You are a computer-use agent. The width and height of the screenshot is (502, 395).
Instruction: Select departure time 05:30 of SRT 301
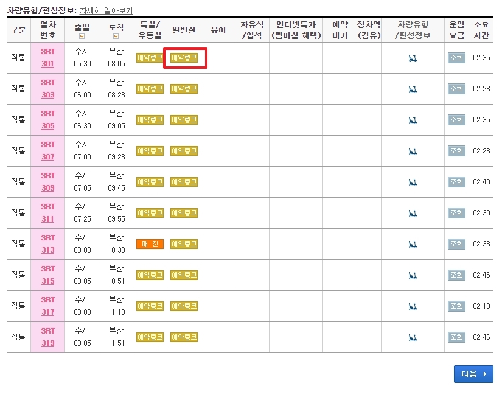(82, 64)
